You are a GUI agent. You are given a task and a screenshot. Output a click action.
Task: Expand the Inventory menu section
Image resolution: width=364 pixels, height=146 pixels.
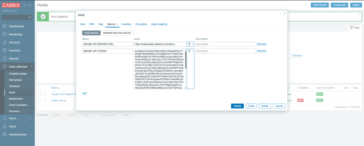(31, 51)
